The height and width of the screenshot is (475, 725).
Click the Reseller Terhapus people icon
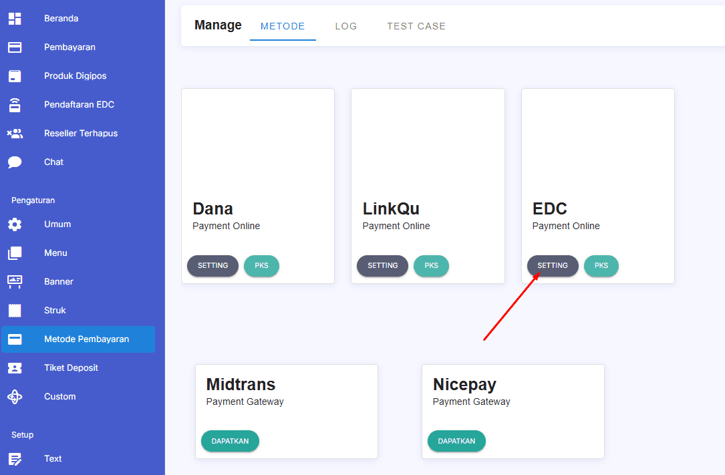(x=15, y=134)
